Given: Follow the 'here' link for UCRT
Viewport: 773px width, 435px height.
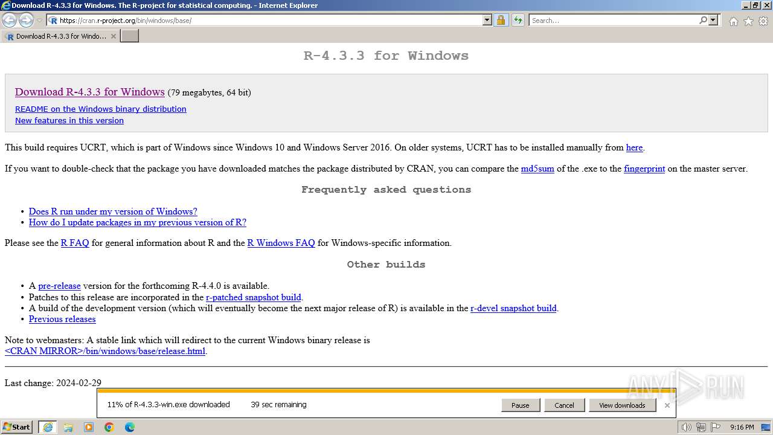Looking at the screenshot, I should [x=634, y=147].
